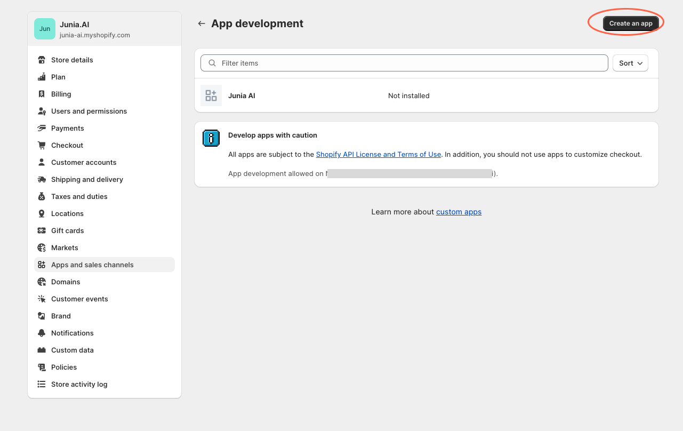The image size is (683, 431).
Task: Select the Markets globe icon
Action: [42, 248]
